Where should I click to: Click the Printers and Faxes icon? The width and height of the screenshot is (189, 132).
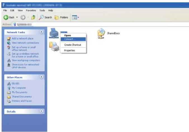pos(9,101)
